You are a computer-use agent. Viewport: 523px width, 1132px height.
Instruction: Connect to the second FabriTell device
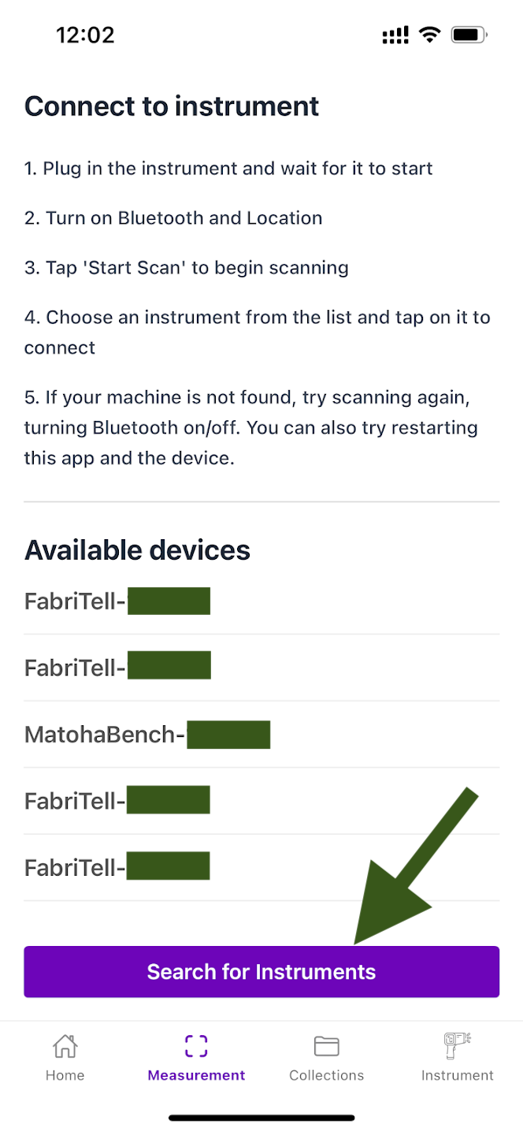[x=117, y=668]
